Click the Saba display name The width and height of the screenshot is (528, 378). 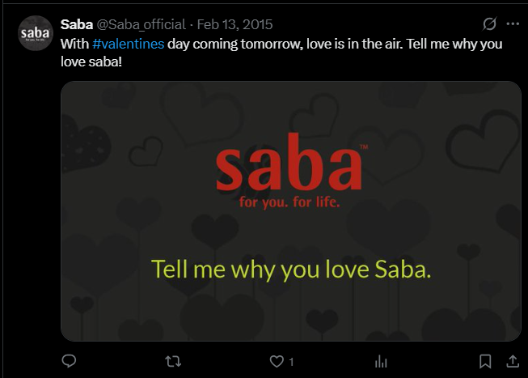(x=77, y=24)
